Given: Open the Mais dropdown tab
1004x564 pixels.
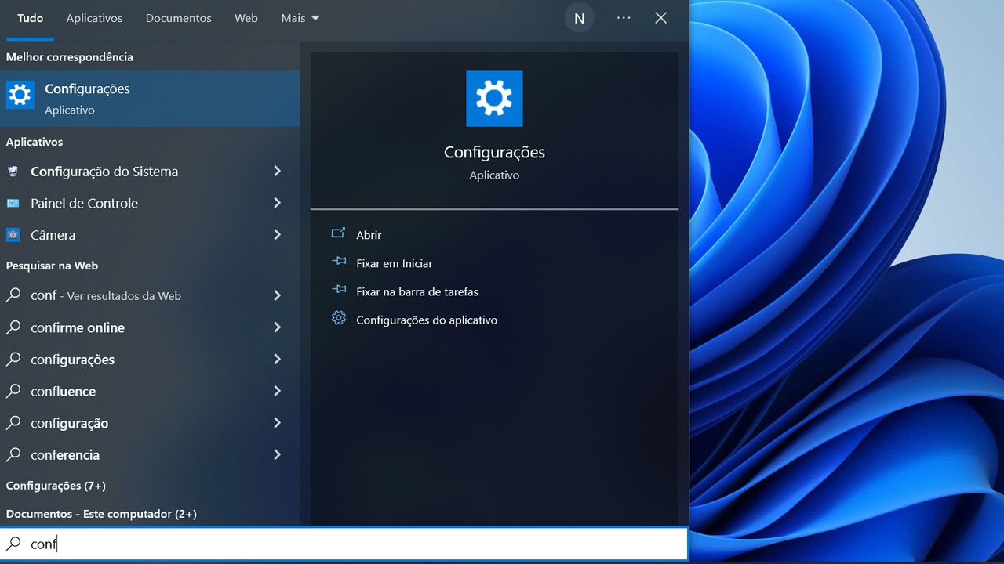Looking at the screenshot, I should 300,18.
